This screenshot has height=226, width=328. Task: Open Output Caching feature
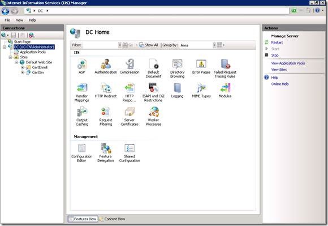(x=82, y=116)
